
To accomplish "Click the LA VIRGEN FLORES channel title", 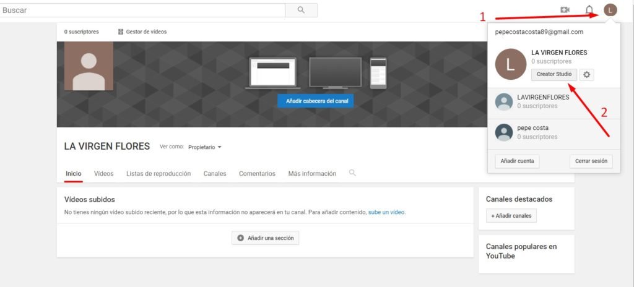I will (107, 147).
